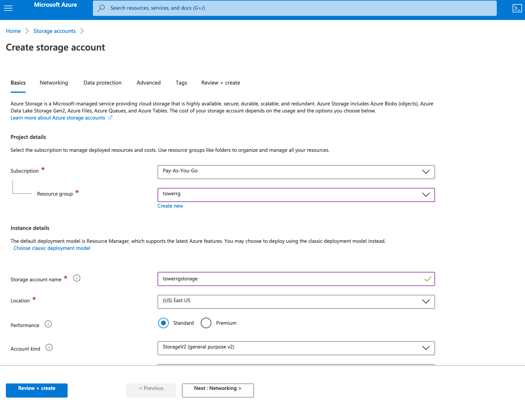Expand the Subscription dropdown
Screen dimensions: 525x404
[x=296, y=172]
